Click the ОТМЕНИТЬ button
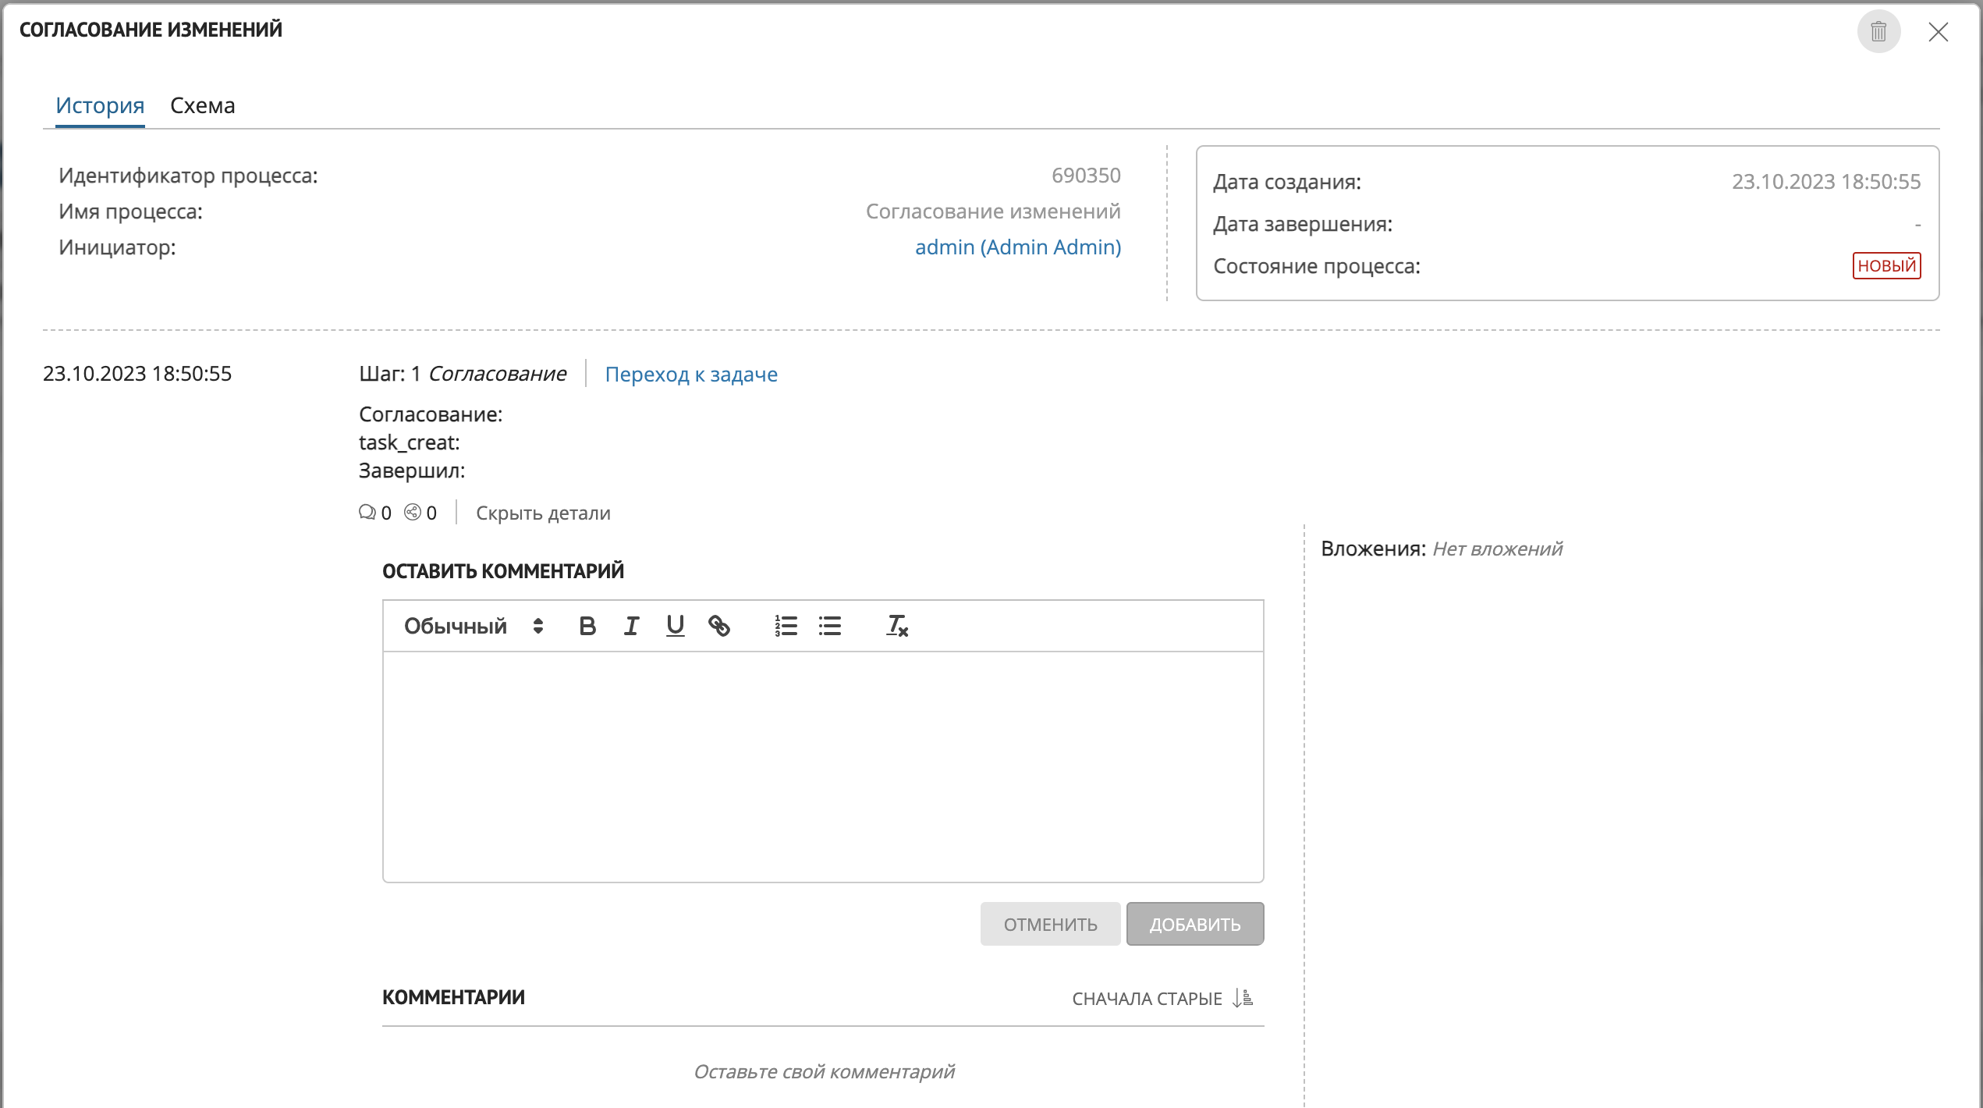Screen dimensions: 1983x1108 1050,924
